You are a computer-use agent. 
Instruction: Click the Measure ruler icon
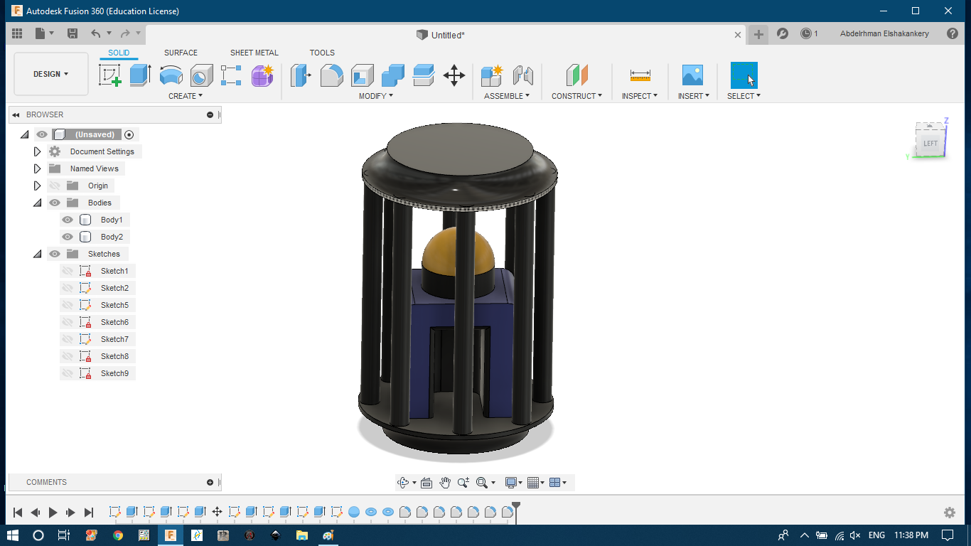coord(640,75)
